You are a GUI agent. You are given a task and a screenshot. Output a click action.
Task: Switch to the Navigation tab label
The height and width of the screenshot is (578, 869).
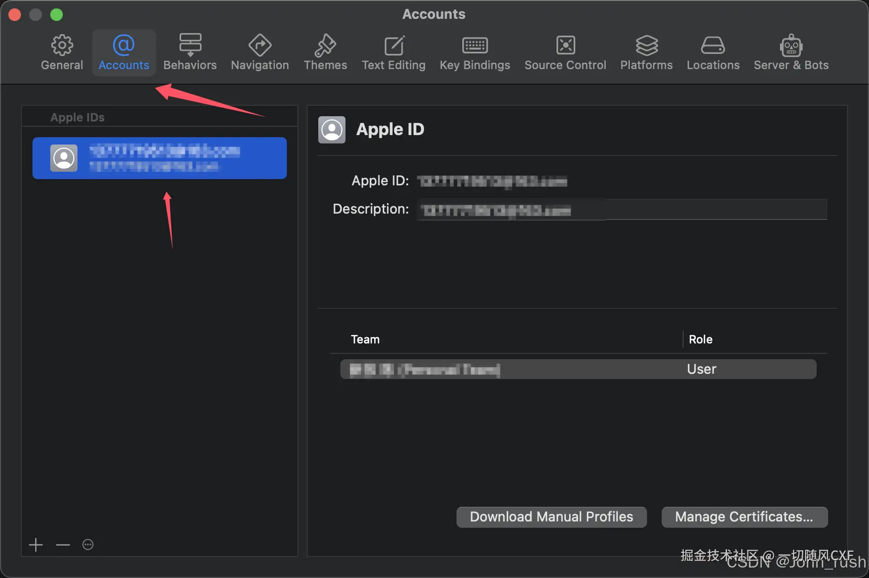(x=260, y=65)
